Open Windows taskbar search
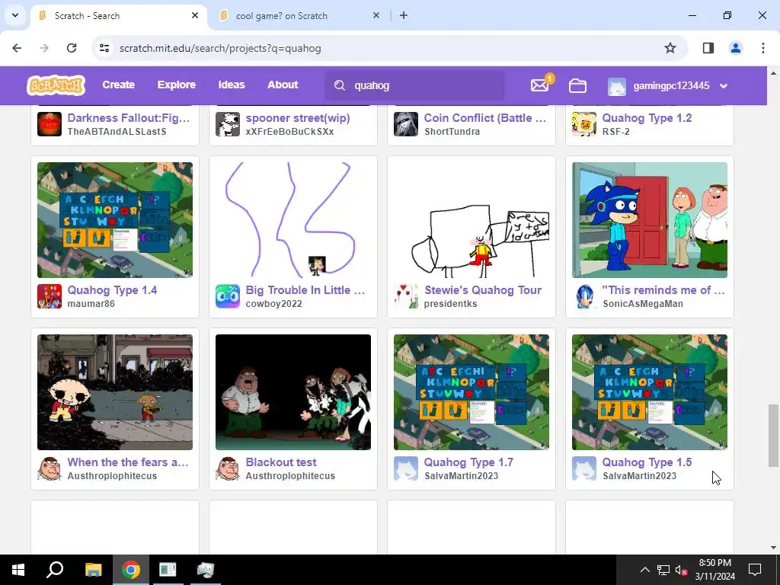 point(55,570)
